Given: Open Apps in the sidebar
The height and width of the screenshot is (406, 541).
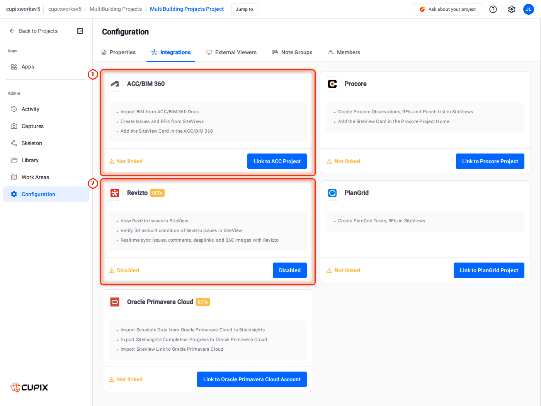Looking at the screenshot, I should 46,67.
